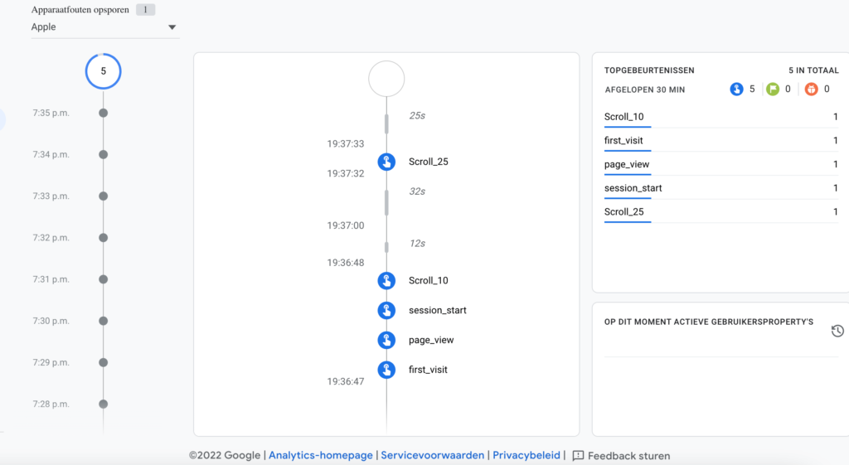Select the 7:35 p.m. timeline marker
The image size is (849, 465).
click(x=104, y=113)
